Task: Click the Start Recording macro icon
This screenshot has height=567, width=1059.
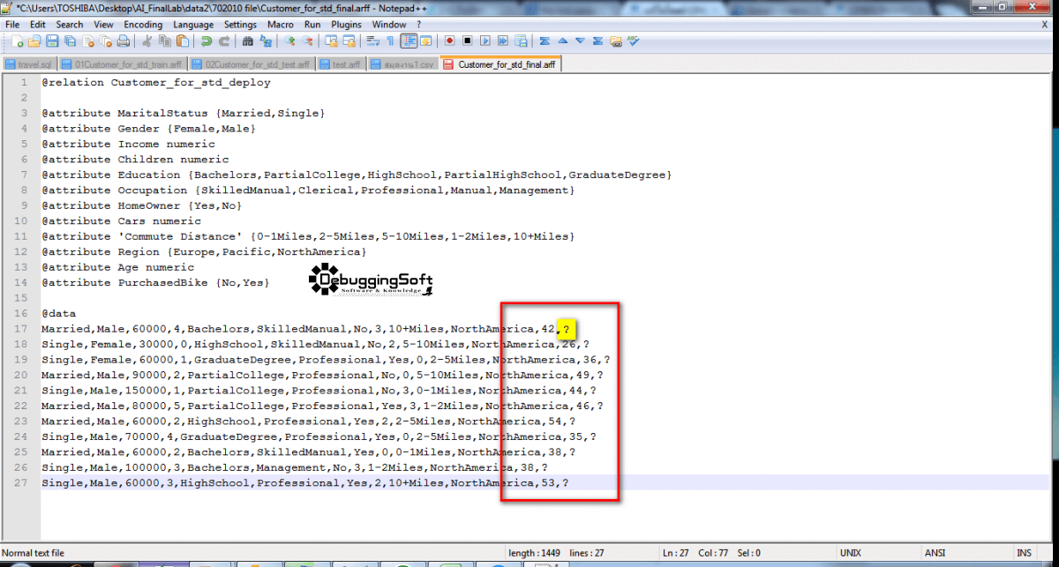Action: (449, 41)
